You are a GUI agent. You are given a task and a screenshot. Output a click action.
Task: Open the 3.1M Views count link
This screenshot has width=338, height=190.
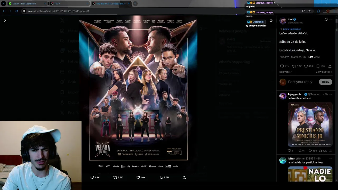314,57
